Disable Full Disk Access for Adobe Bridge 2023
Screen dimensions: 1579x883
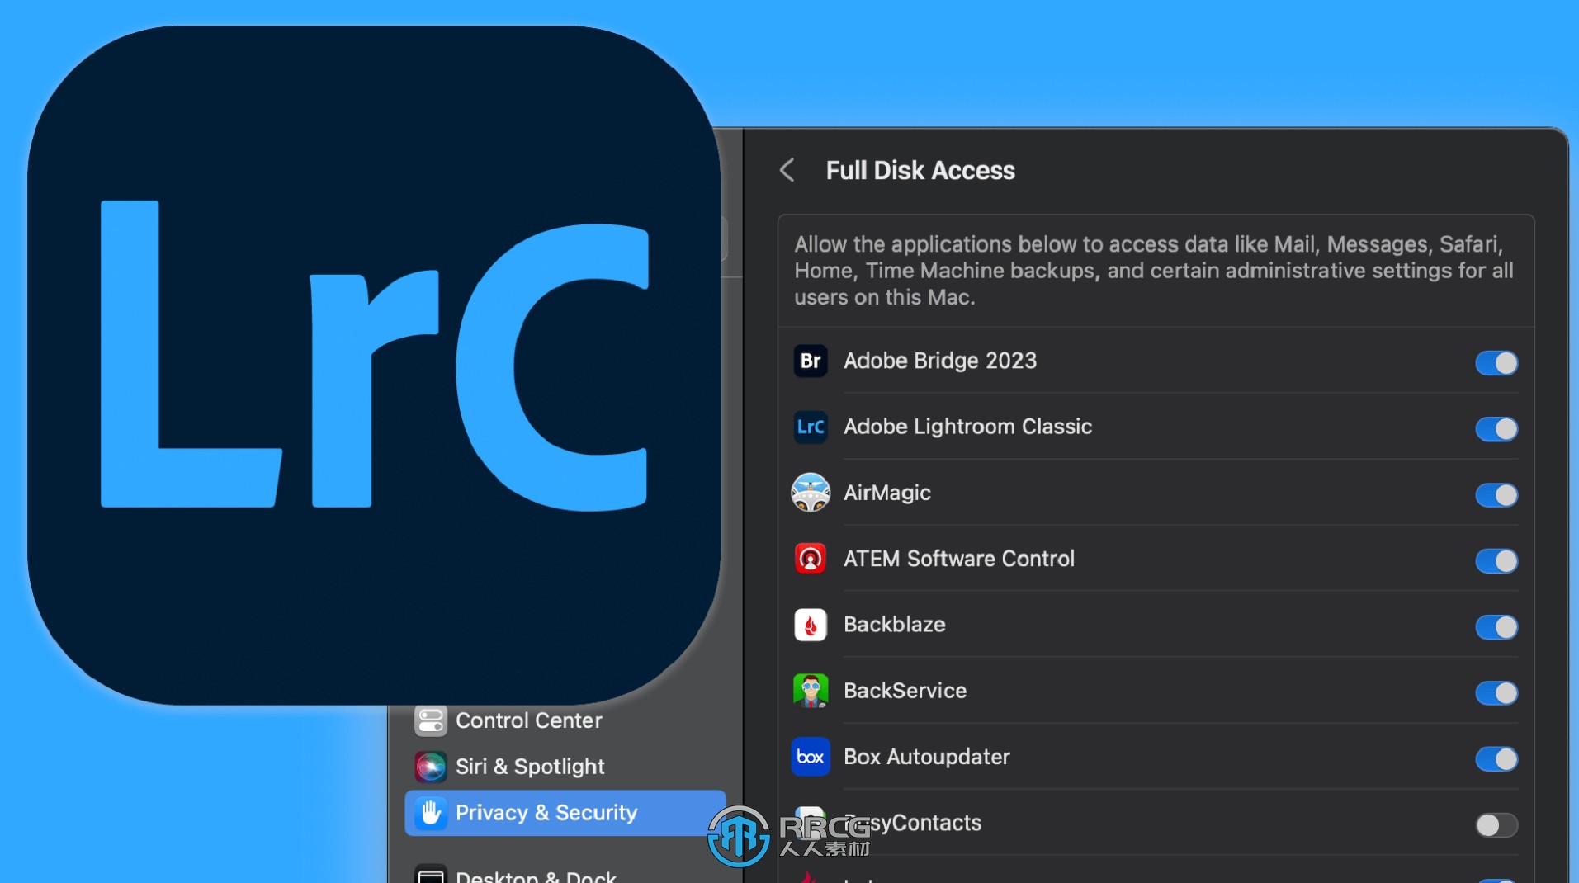pos(1496,362)
